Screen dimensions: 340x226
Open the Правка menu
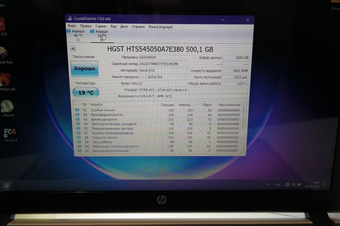pyautogui.click(x=85, y=26)
